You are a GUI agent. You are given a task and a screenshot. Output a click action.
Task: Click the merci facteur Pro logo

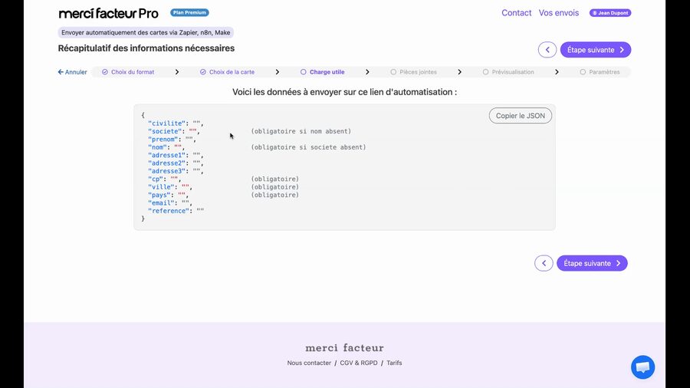click(x=108, y=14)
